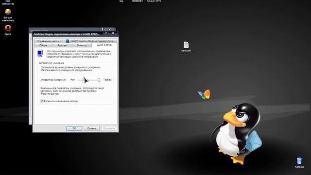The width and height of the screenshot is (311, 175).
Task: Click the front dialog's title bar text
Action: pyautogui.click(x=67, y=34)
